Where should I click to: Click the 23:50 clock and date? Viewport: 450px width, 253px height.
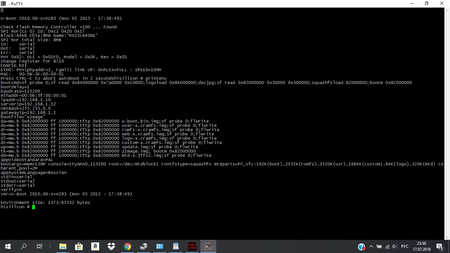click(x=421, y=246)
